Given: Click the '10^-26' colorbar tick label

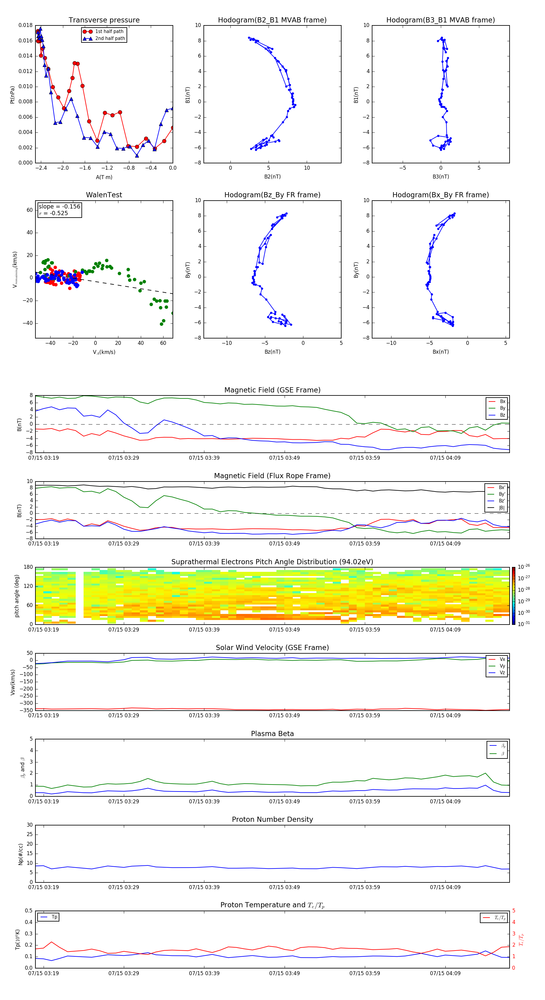Looking at the screenshot, I should (x=524, y=567).
